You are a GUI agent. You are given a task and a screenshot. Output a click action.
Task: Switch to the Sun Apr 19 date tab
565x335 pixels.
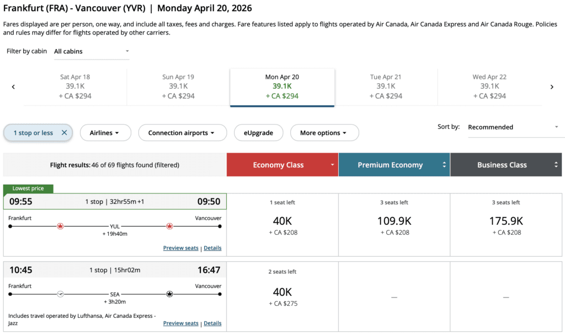click(178, 87)
